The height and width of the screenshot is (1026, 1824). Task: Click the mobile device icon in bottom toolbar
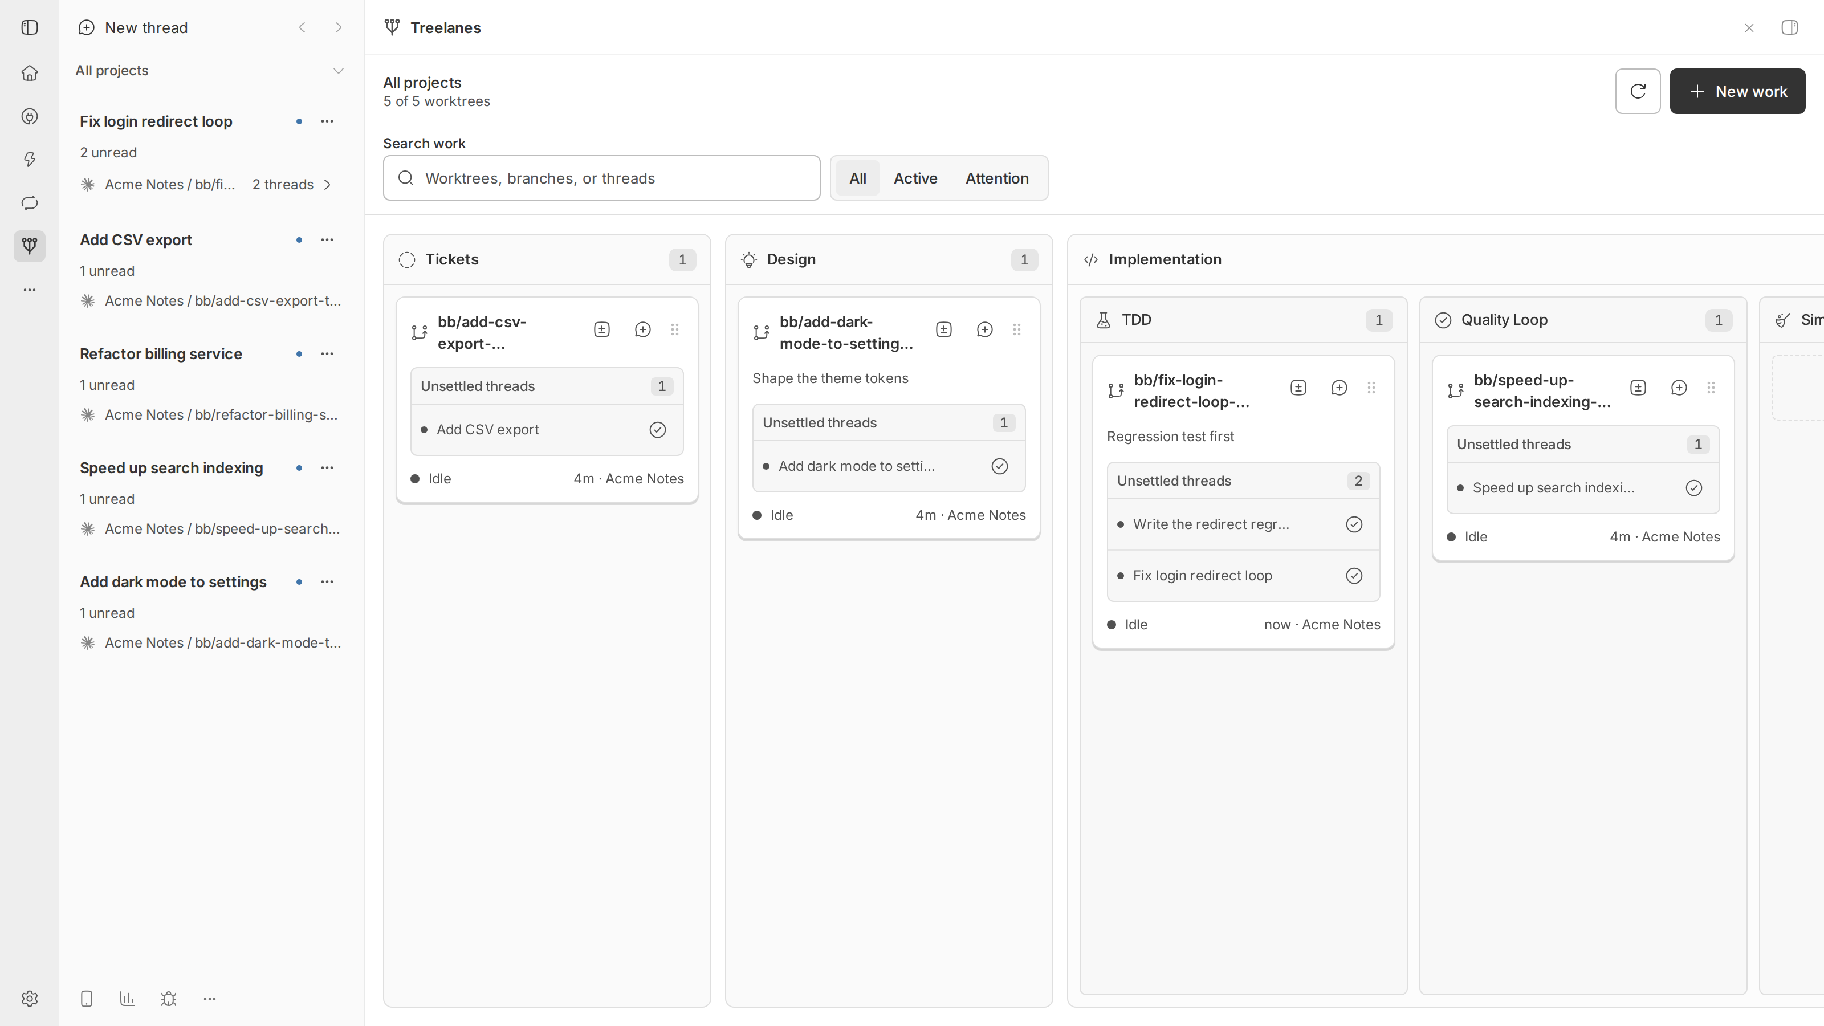87,999
